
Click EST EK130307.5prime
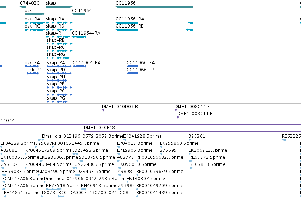(128, 182)
